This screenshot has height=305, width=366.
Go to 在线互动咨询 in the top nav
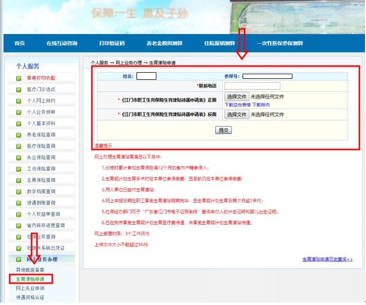[62, 43]
